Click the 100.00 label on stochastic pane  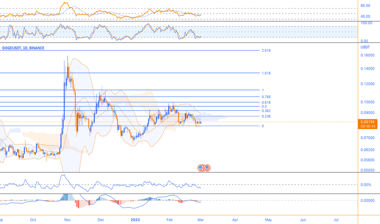point(367,23)
